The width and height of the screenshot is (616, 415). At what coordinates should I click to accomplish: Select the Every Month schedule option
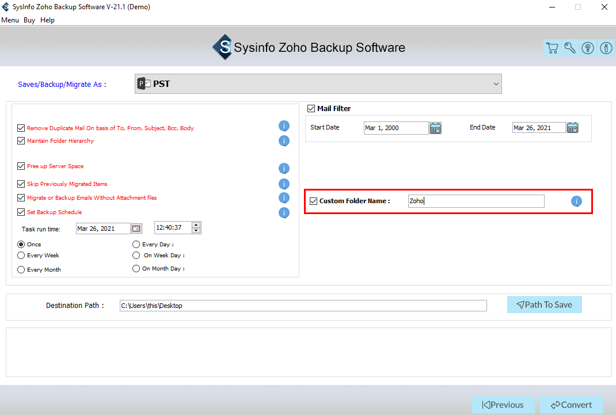pyautogui.click(x=21, y=270)
